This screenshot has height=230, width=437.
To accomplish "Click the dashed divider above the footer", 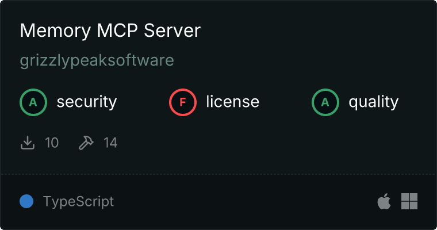I will [218, 174].
